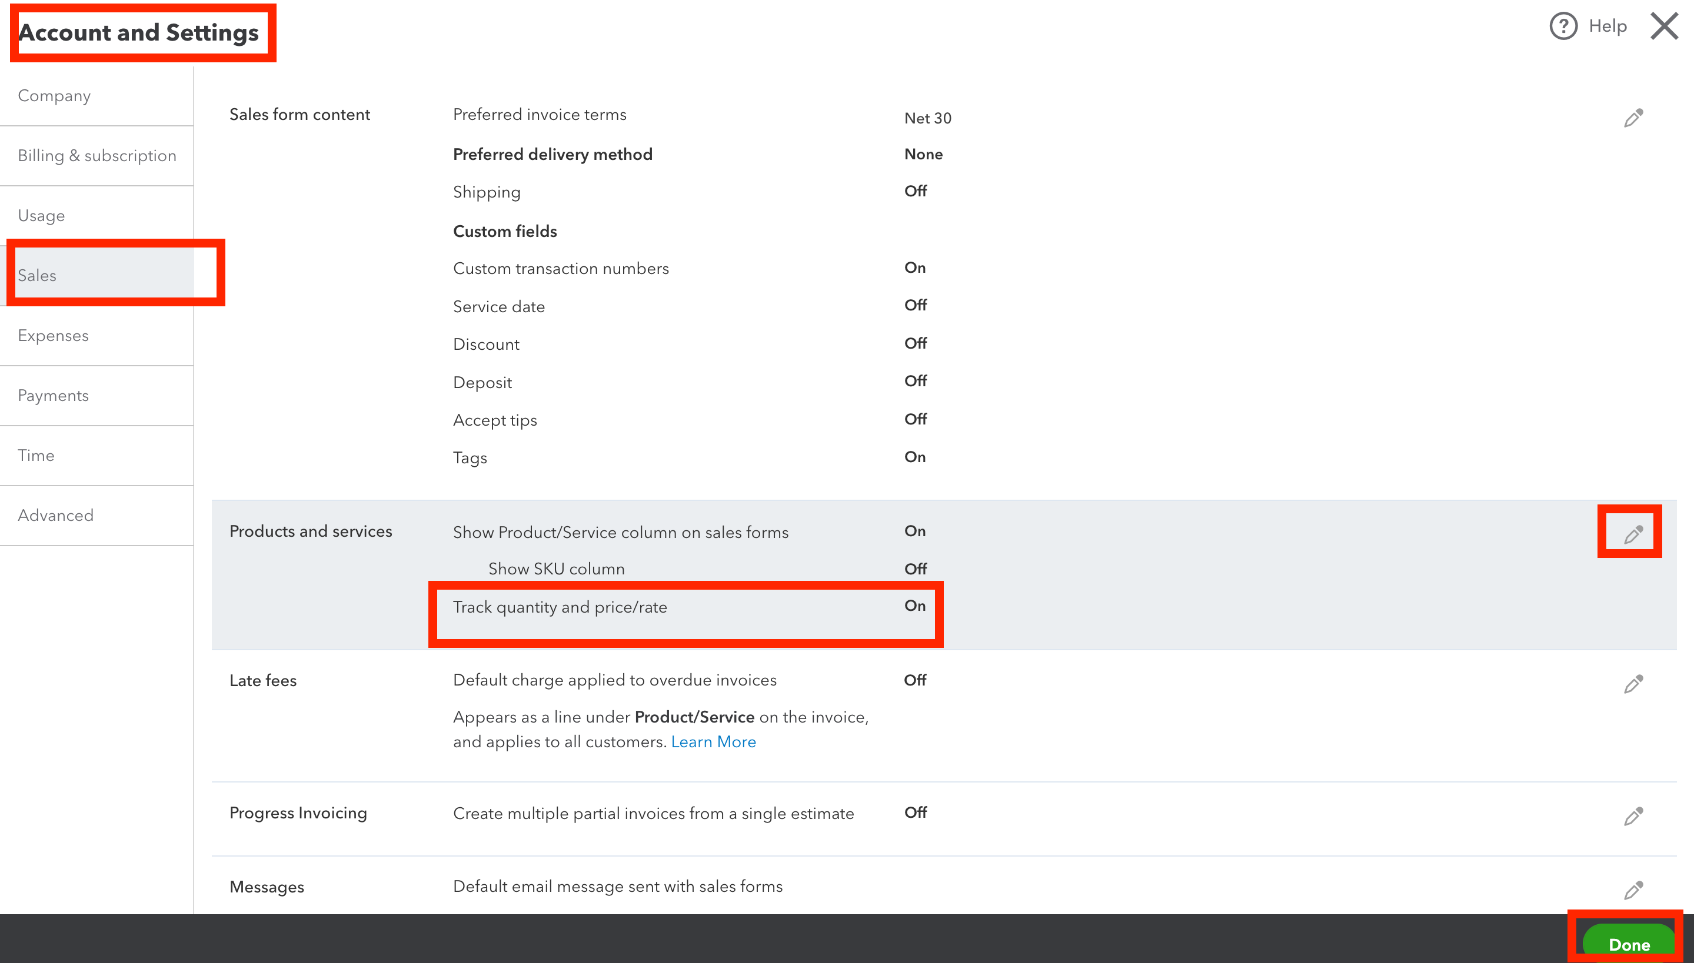Open the Advanced settings tab
This screenshot has height=963, width=1694.
point(56,515)
